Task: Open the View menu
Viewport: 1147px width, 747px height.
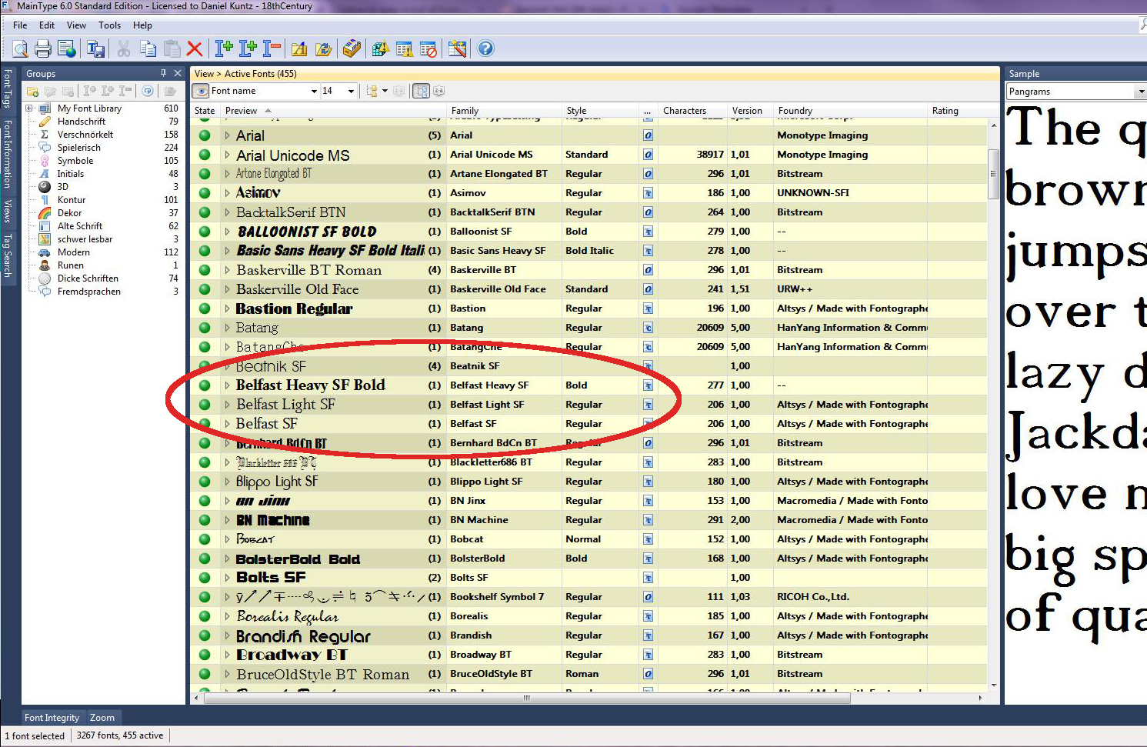Action: point(76,25)
